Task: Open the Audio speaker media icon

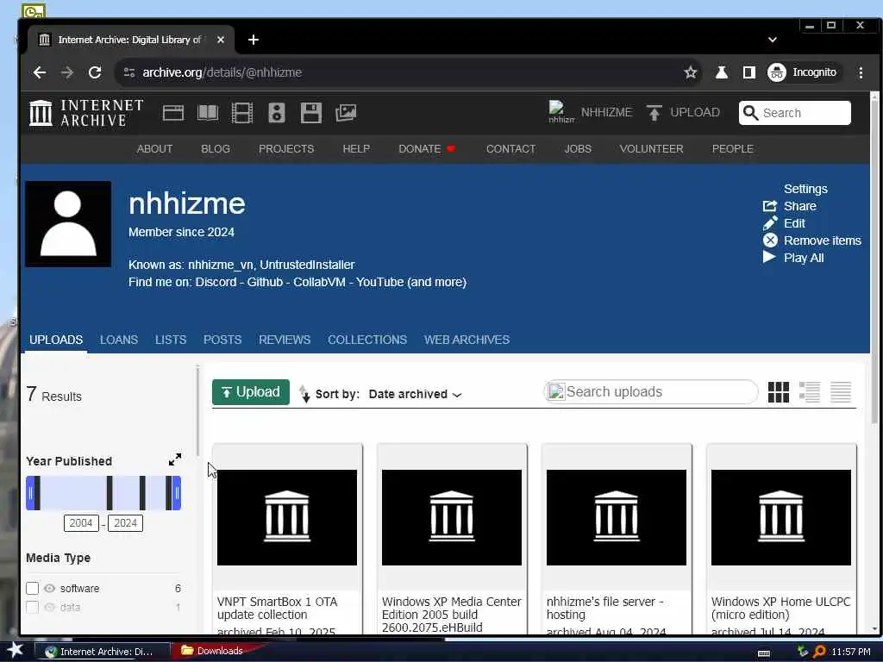Action: pos(277,113)
